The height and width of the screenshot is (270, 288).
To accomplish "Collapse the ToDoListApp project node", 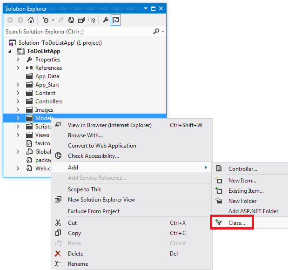I will click(10, 51).
